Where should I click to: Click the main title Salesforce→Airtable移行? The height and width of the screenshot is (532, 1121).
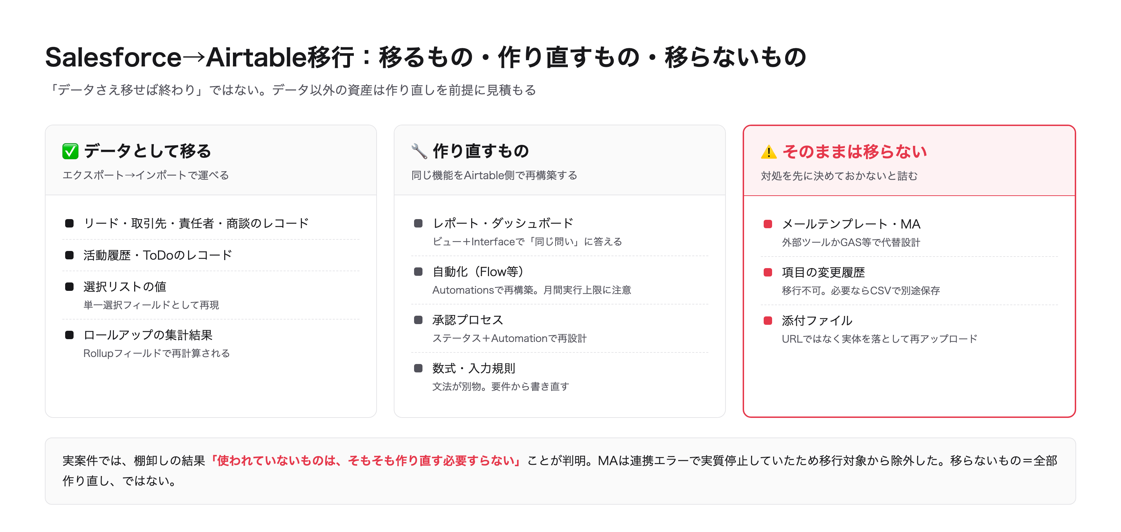pos(200,57)
